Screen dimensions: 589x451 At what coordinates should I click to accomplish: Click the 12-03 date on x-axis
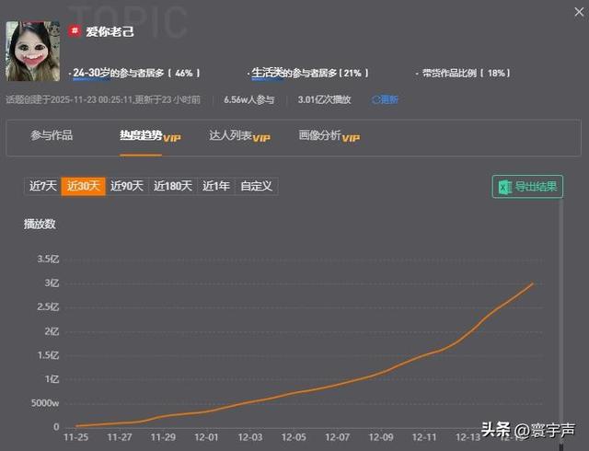pos(250,437)
